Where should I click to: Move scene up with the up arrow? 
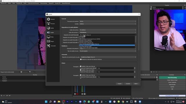(7, 96)
